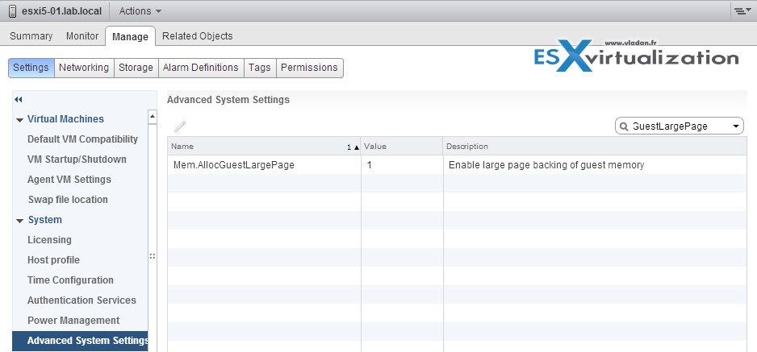The width and height of the screenshot is (757, 352).
Task: Sort by the Description column header
Action: coord(595,147)
